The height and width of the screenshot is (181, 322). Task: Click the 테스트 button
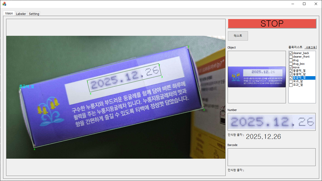pyautogui.click(x=238, y=36)
